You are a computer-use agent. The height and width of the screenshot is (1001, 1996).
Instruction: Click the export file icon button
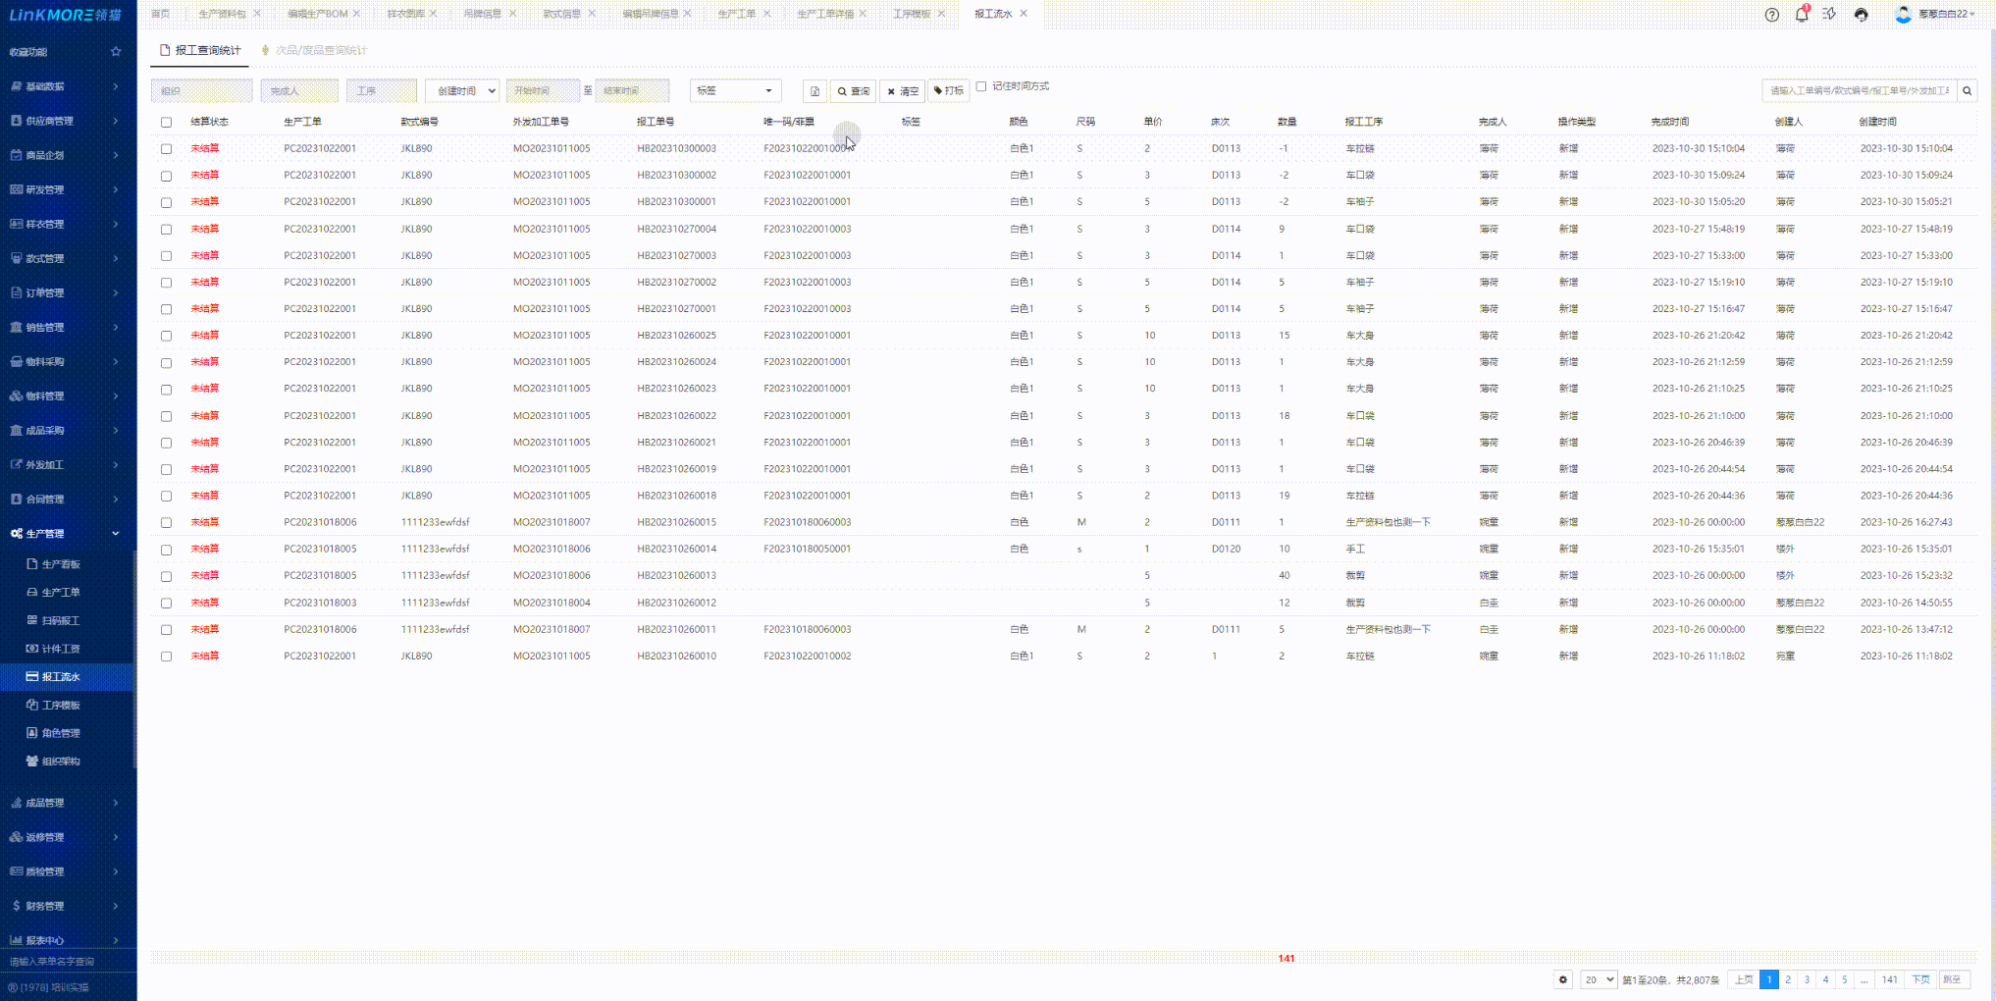[x=814, y=91]
